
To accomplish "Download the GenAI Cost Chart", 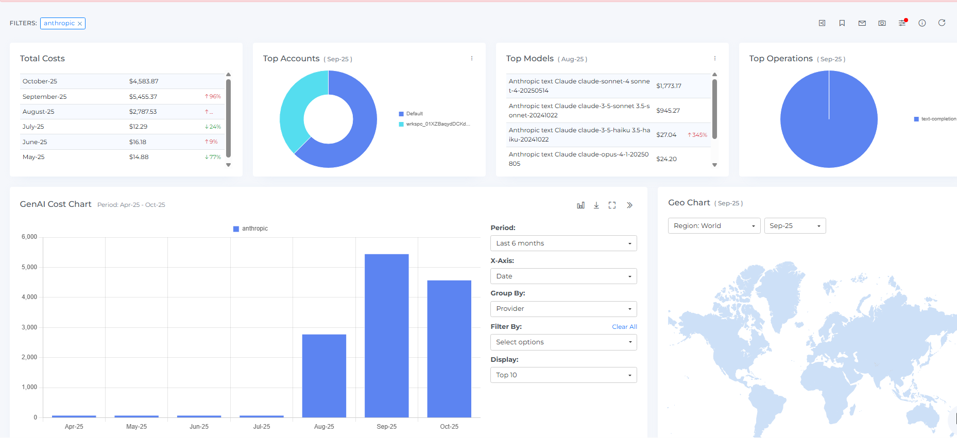I will point(596,205).
